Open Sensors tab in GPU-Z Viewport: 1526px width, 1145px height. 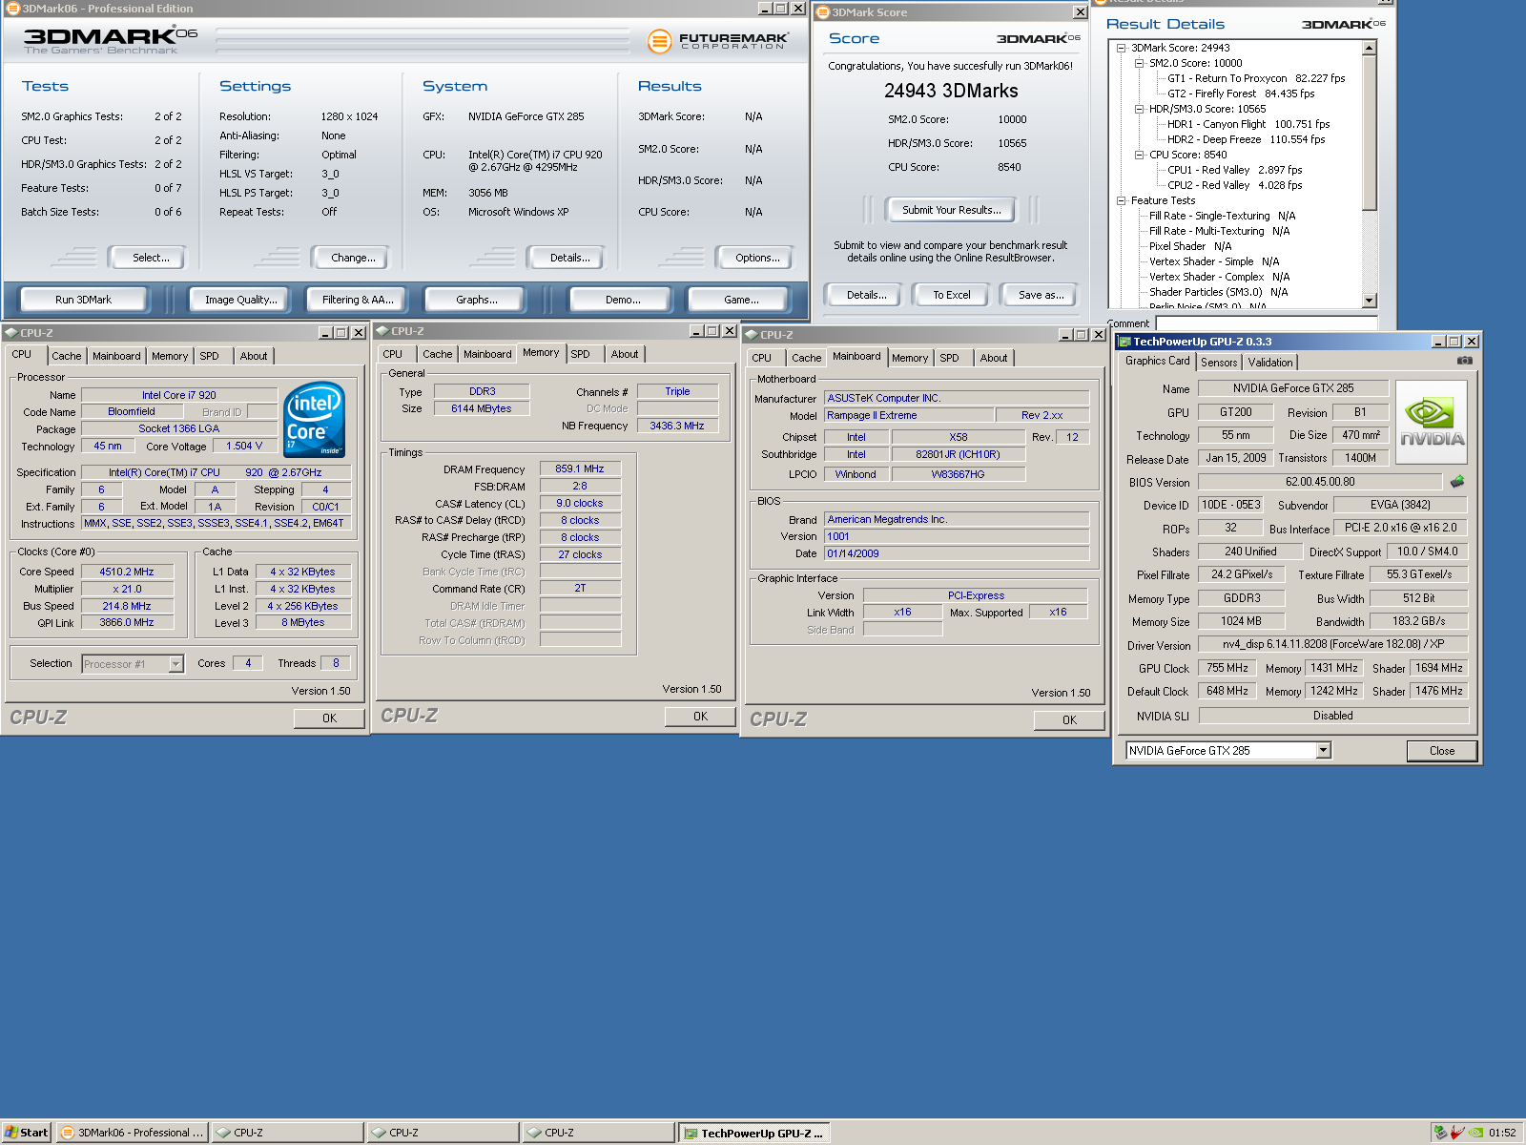1219,363
